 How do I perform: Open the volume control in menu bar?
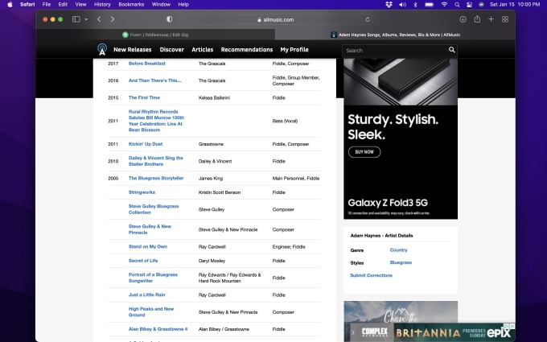(402, 5)
